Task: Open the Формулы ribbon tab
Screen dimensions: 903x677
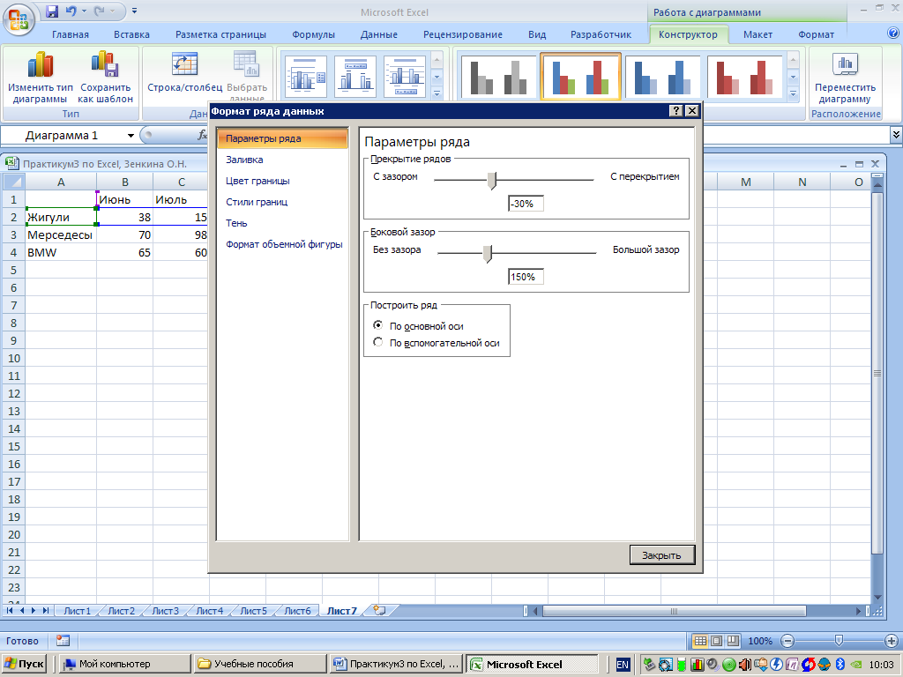Action: click(x=313, y=34)
